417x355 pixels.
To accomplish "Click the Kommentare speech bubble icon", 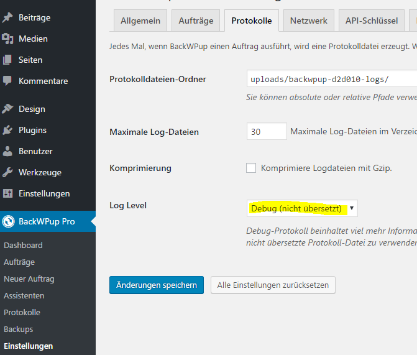I will (7, 81).
